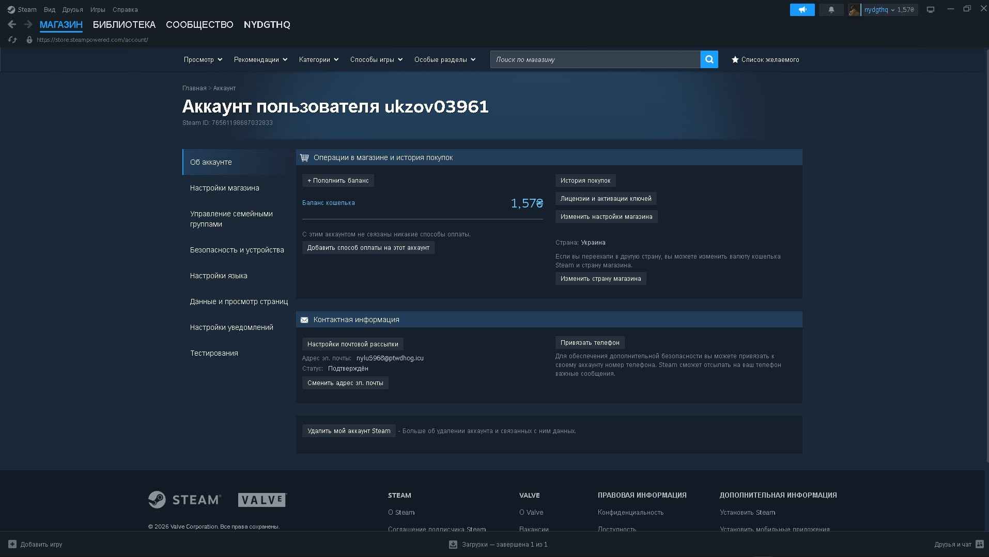This screenshot has height=557, width=989.
Task: Click the forward navigation arrow
Action: [28, 24]
